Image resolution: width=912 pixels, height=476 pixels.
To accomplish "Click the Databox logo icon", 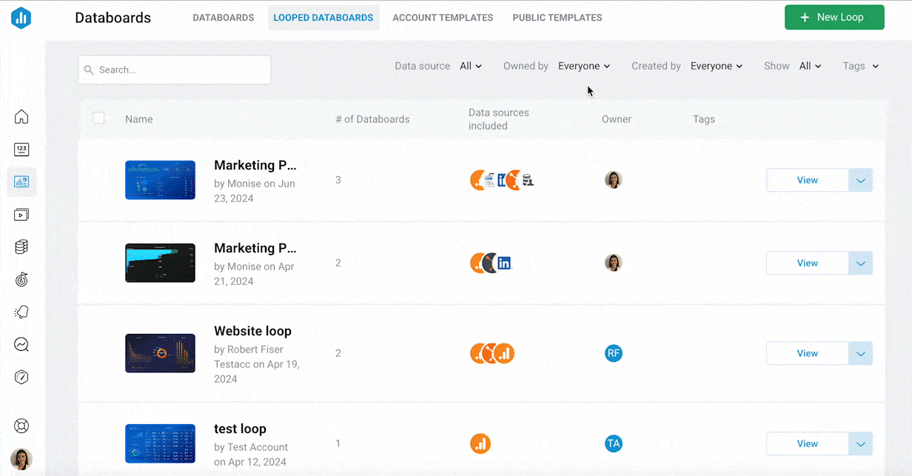I will pos(21,18).
